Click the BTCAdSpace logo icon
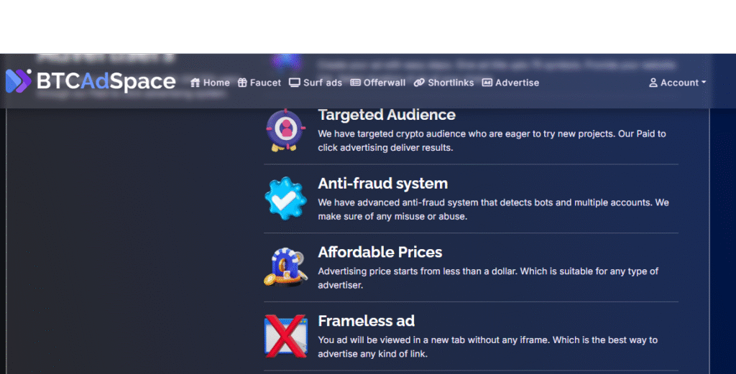This screenshot has width=736, height=374. coord(19,81)
